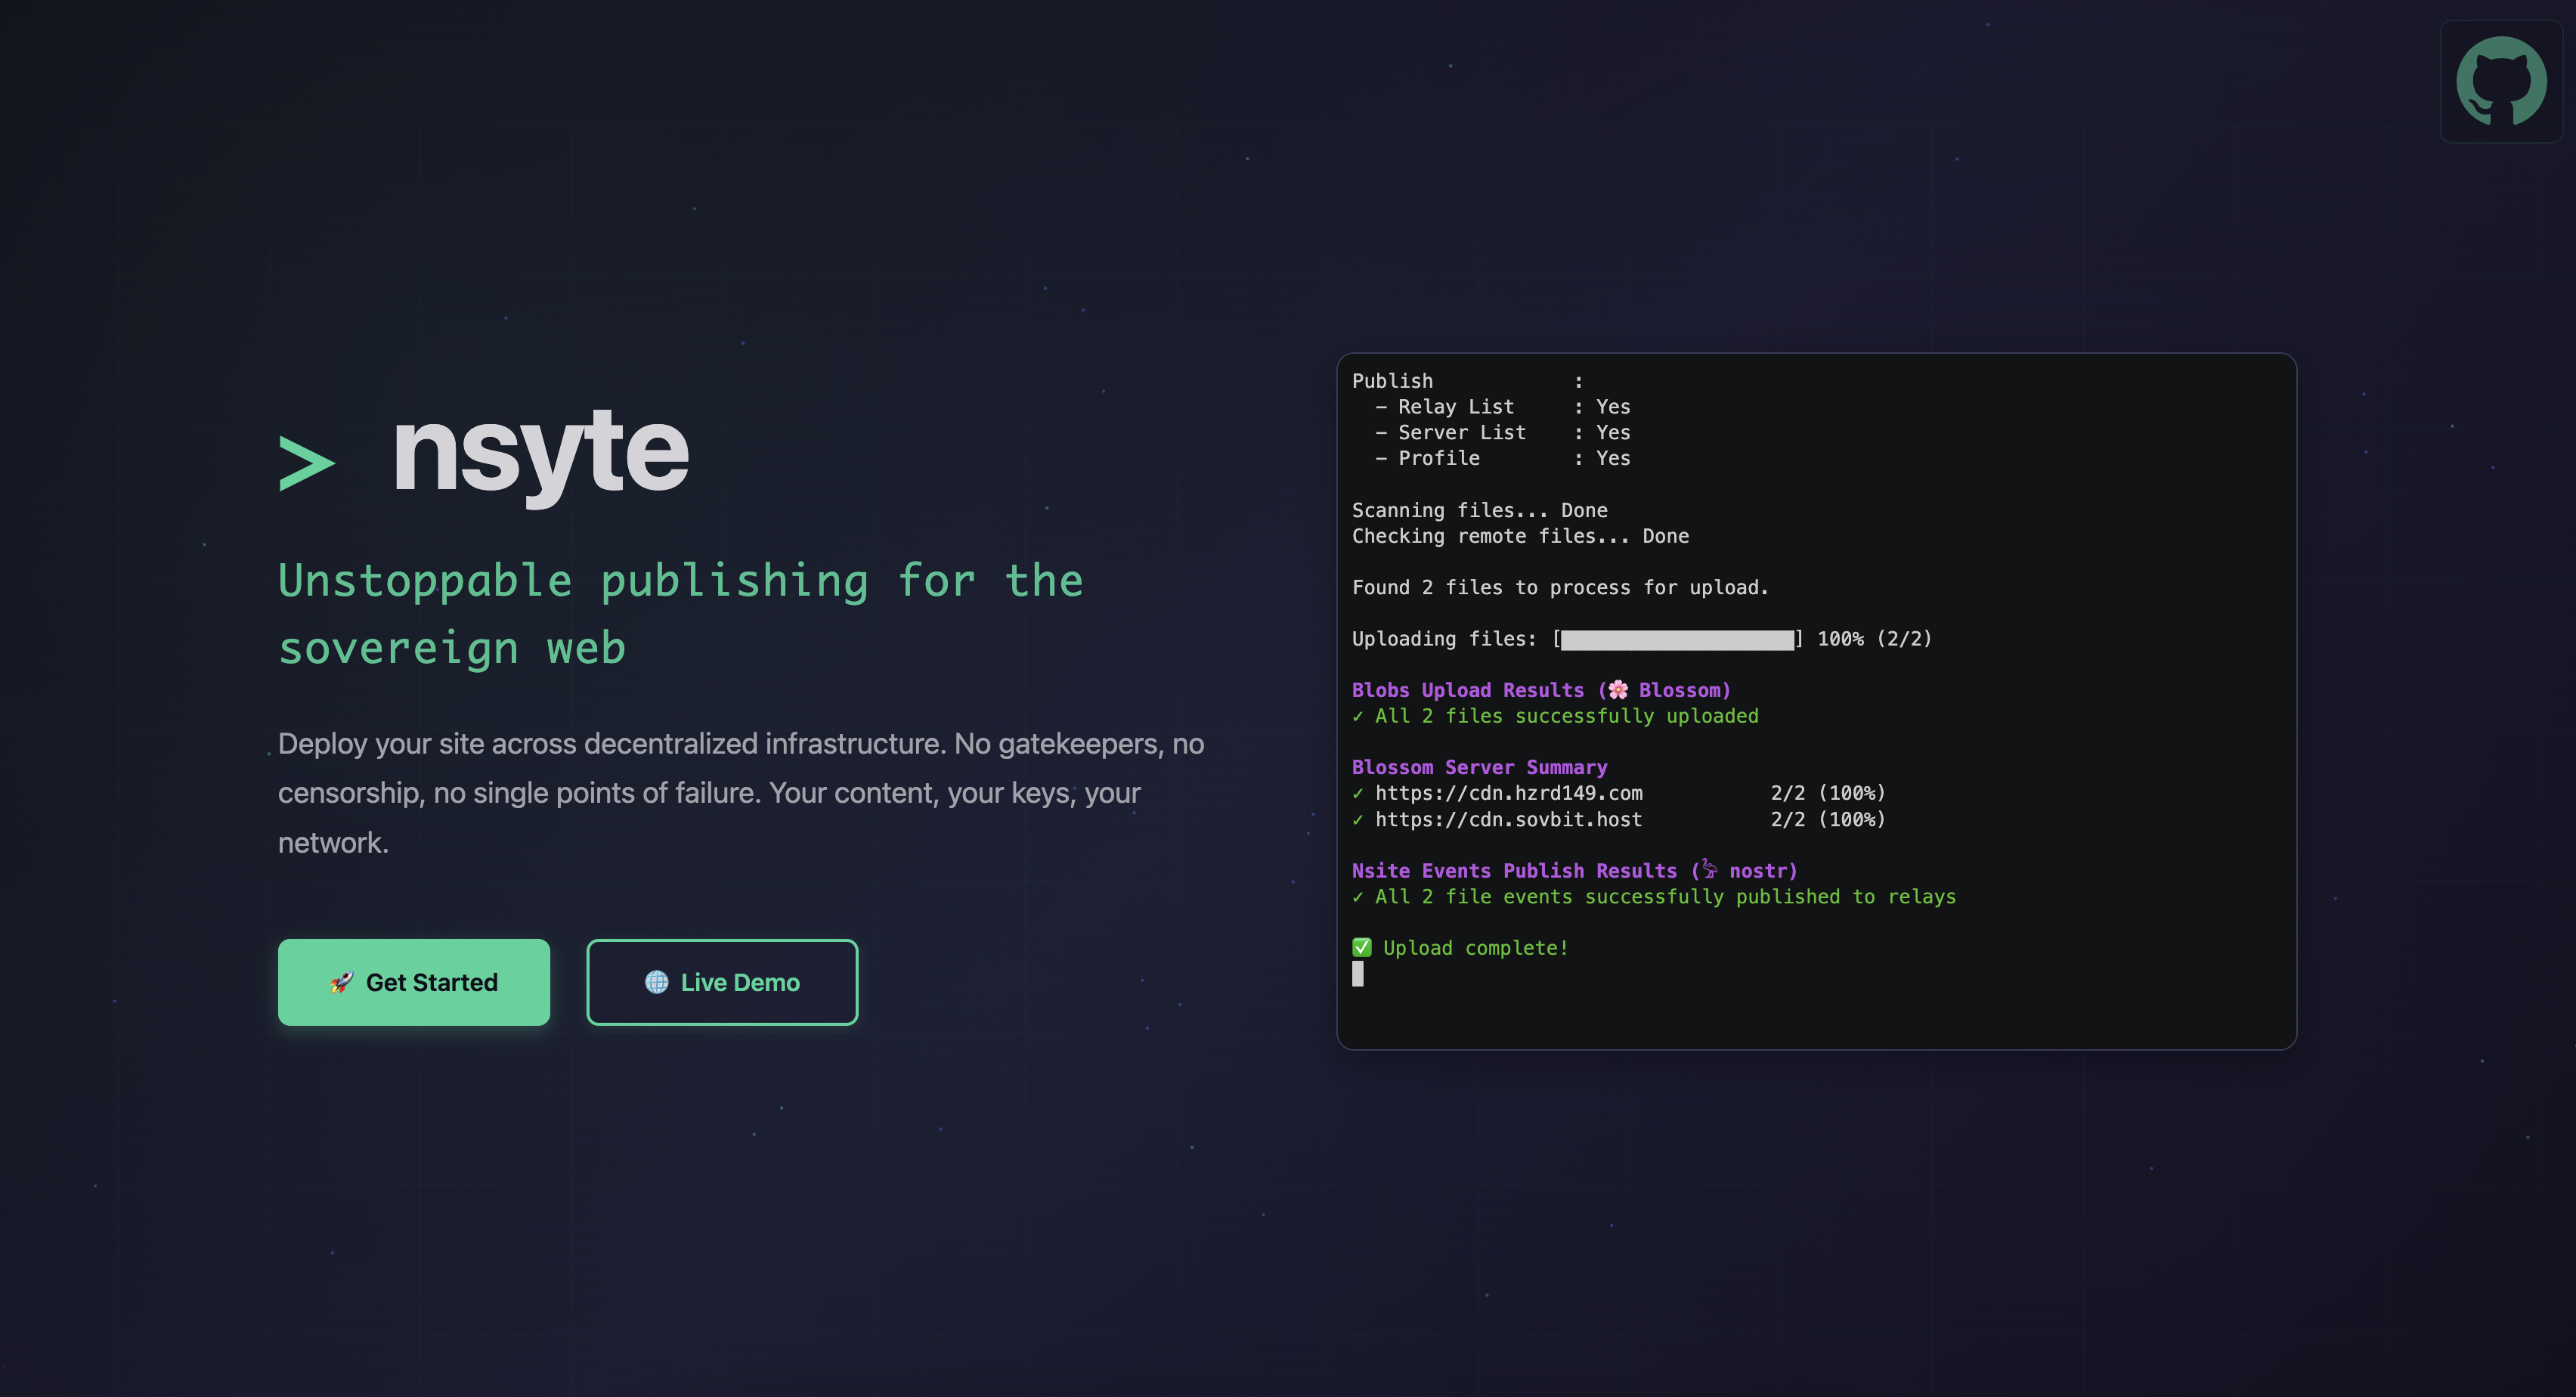Screen dimensions: 2576x1397
Task: Click the Get Started button
Action: pyautogui.click(x=414, y=982)
